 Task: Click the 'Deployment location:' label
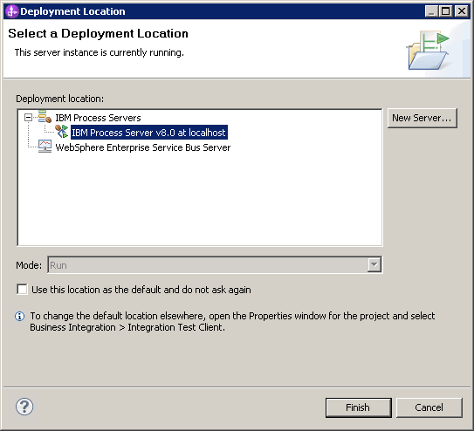(59, 99)
